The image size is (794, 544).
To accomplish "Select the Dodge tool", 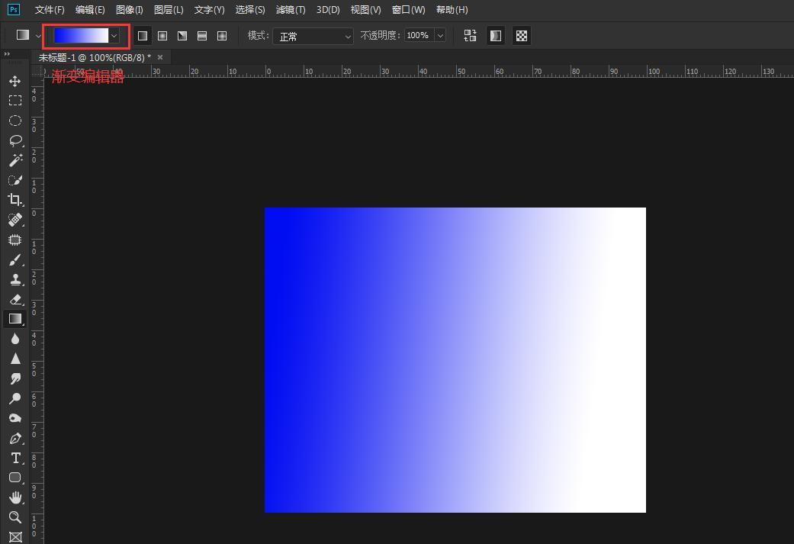I will 15,398.
